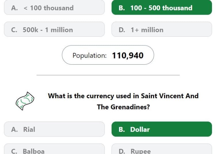The image size is (216, 154).
Task: Click the letter C of Balboa option
Action: (x=14, y=151)
